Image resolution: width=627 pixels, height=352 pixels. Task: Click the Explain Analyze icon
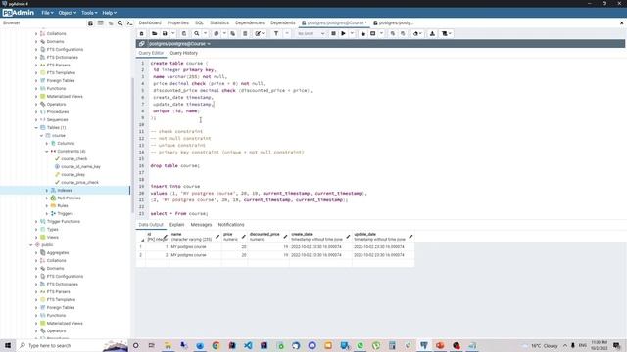373,34
